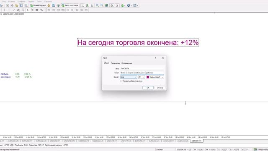Viewport: 268px width, 151px height.
Task: Select the Общие tab in Text dialog
Action: tap(106, 63)
